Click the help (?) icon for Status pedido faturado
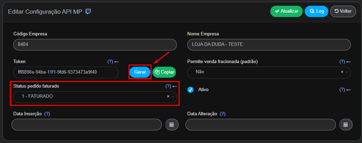Image resolution: width=362 pixels, height=143 pixels. 168,86
